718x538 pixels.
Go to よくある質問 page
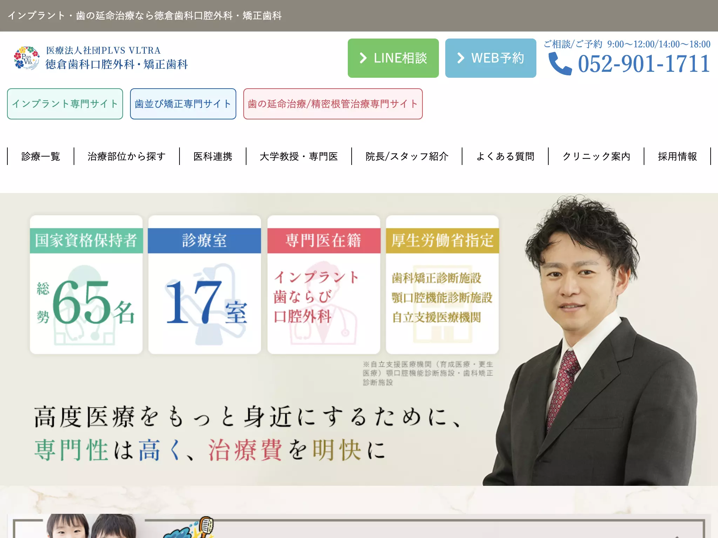505,156
